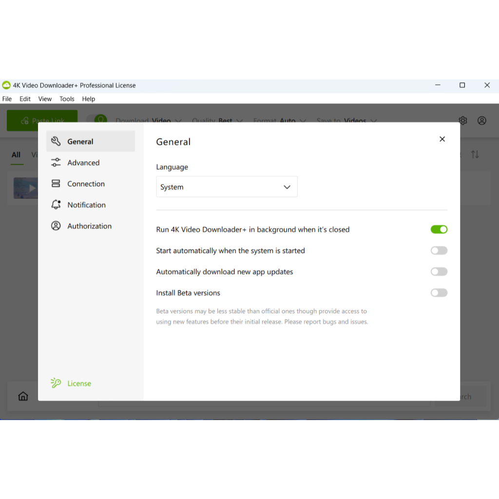
Task: Click the Connection server icon
Action: pos(56,184)
